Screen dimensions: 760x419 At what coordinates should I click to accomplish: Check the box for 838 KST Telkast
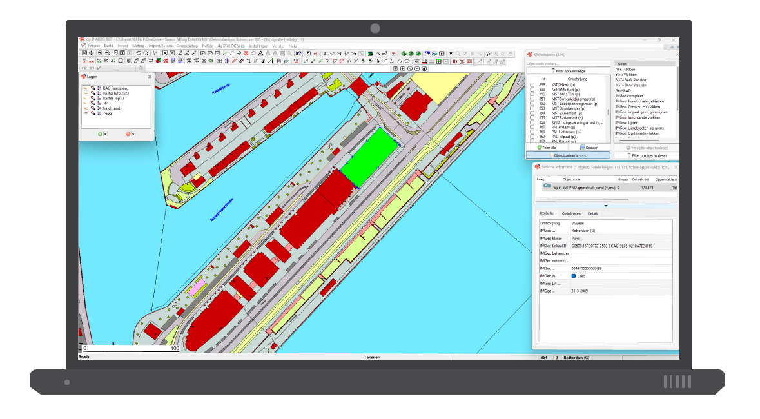click(532, 85)
